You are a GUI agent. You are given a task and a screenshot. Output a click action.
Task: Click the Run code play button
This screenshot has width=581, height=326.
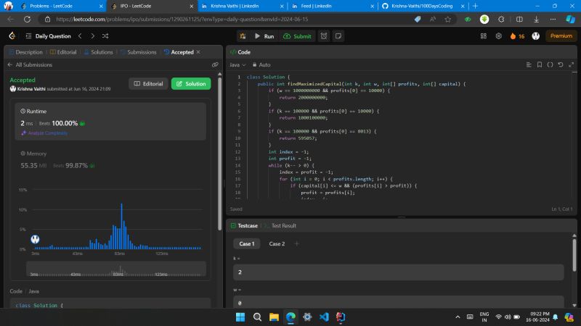pyautogui.click(x=264, y=35)
